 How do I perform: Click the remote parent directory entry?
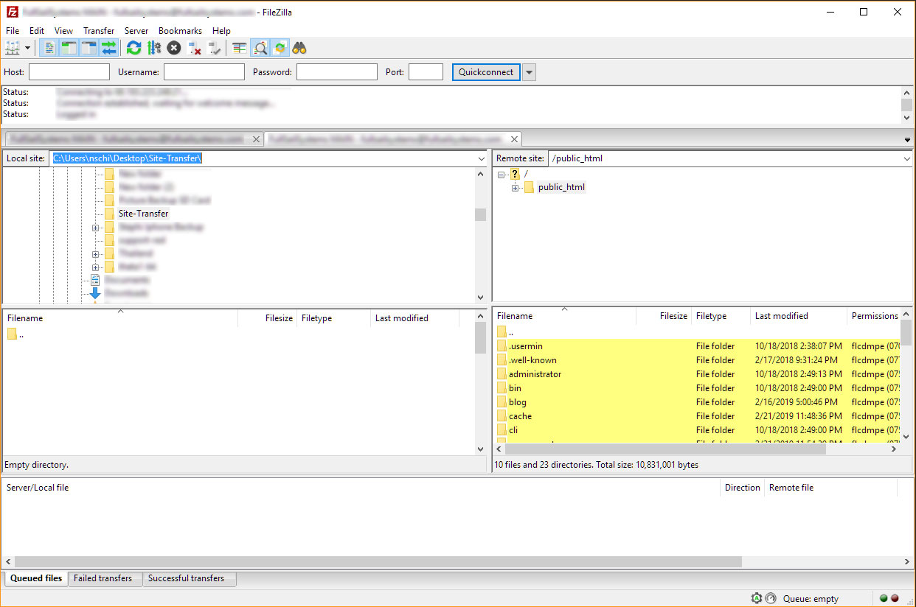pyautogui.click(x=505, y=332)
